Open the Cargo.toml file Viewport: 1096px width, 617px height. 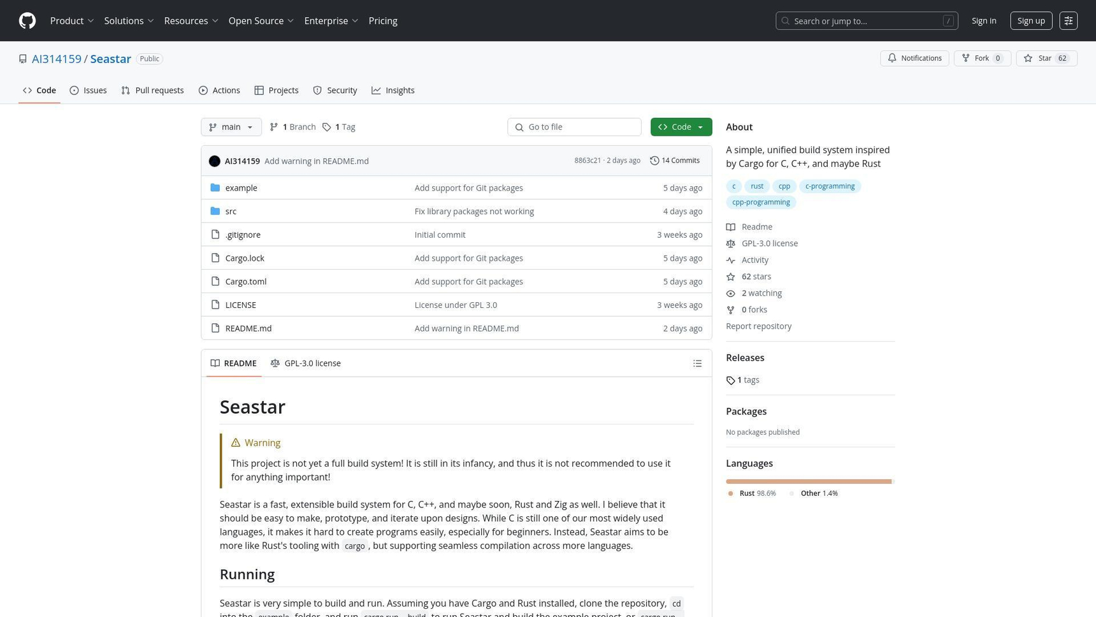(246, 282)
